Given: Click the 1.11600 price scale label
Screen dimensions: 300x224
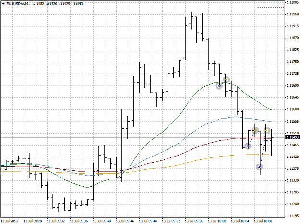Looking at the screenshot, I should 293,109.
